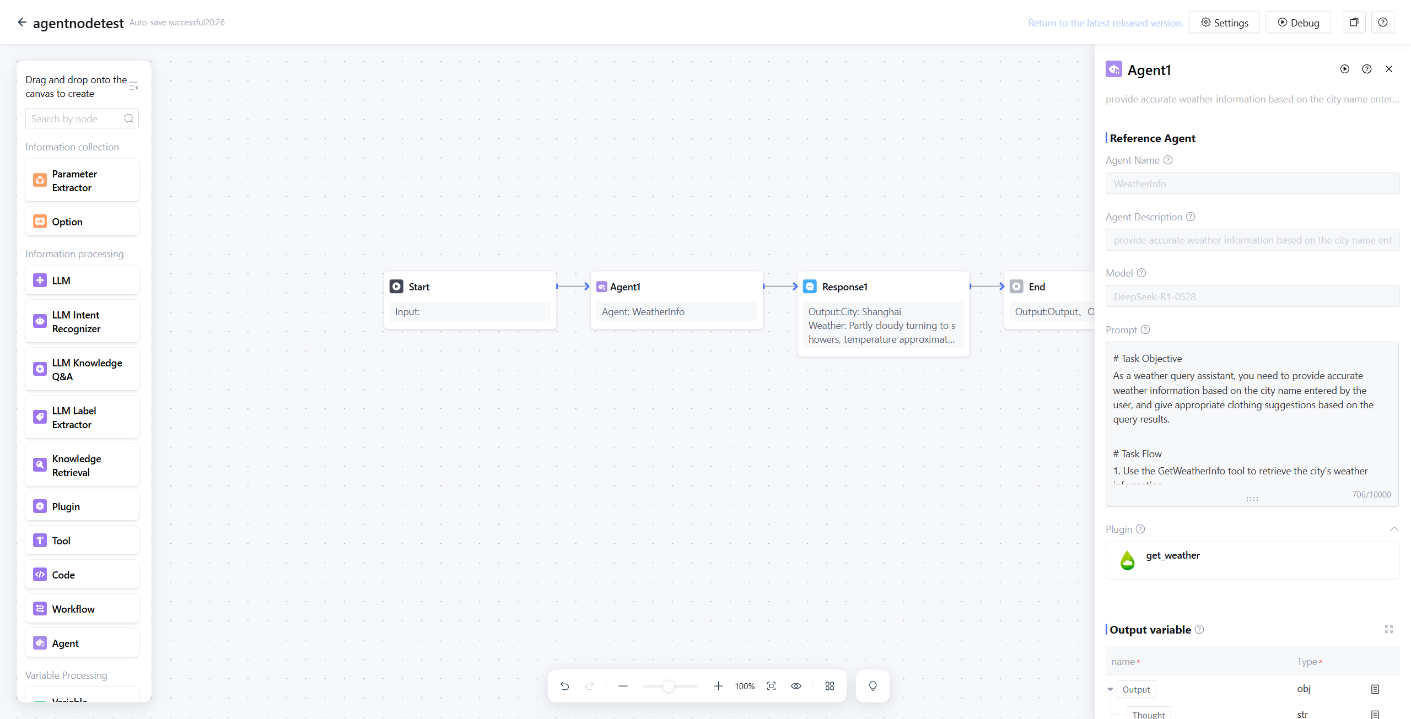Image resolution: width=1411 pixels, height=719 pixels.
Task: Collapse the node list sidebar panel
Action: point(133,87)
